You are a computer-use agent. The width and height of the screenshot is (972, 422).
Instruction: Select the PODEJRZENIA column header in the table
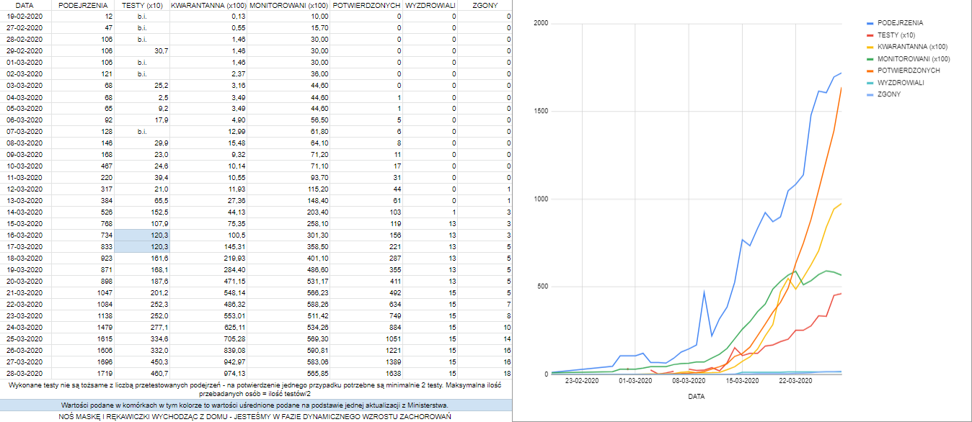tap(83, 5)
